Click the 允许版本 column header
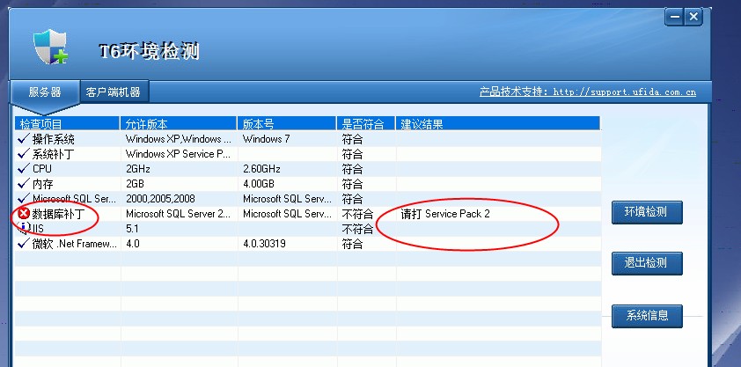741x367 pixels. click(x=179, y=124)
